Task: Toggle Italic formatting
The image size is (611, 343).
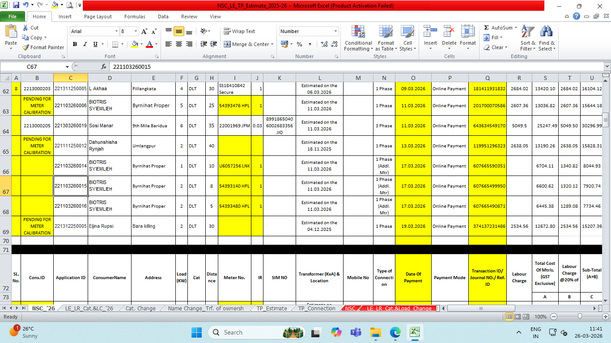Action: pyautogui.click(x=85, y=44)
